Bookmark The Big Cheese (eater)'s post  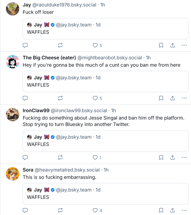click(161, 98)
